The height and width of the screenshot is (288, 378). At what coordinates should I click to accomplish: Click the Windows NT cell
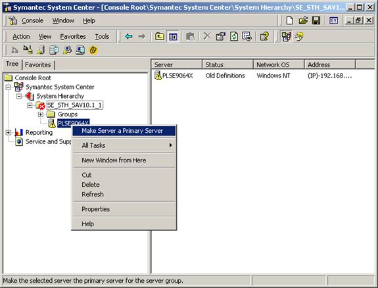273,76
